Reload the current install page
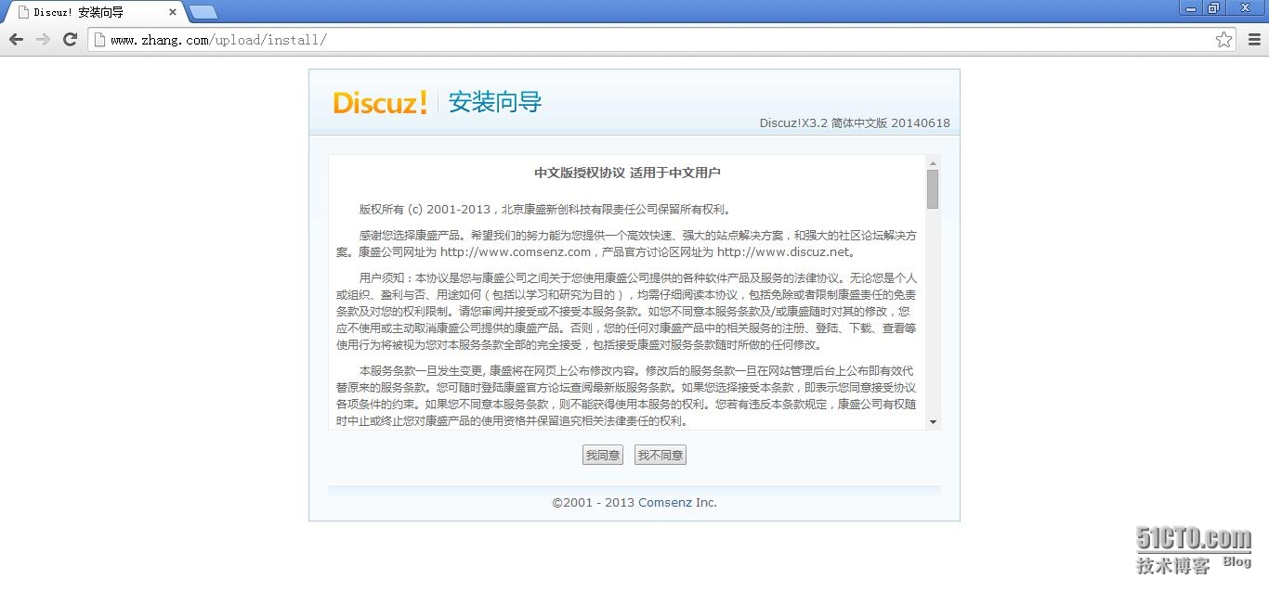Image resolution: width=1269 pixels, height=592 pixels. coord(70,39)
